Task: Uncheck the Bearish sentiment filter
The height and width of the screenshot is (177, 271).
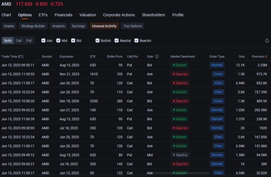Action: point(136,40)
